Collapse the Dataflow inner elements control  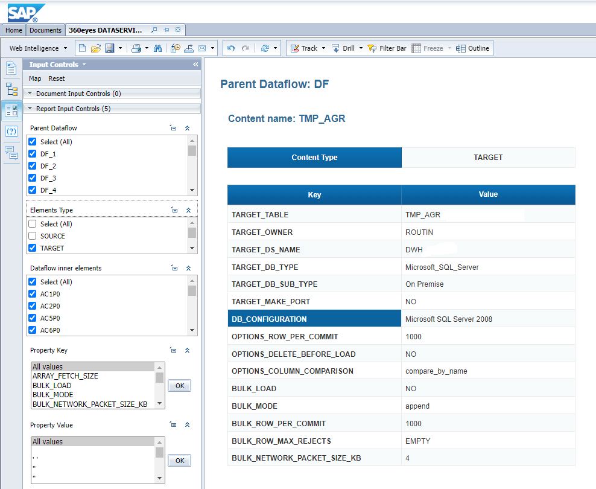pos(188,268)
